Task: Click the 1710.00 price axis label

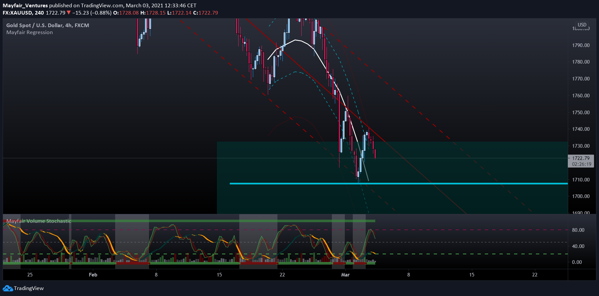Action: (x=581, y=180)
